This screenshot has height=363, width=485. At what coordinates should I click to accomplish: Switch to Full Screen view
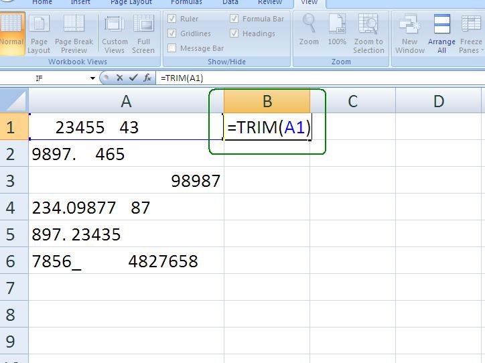[143, 34]
